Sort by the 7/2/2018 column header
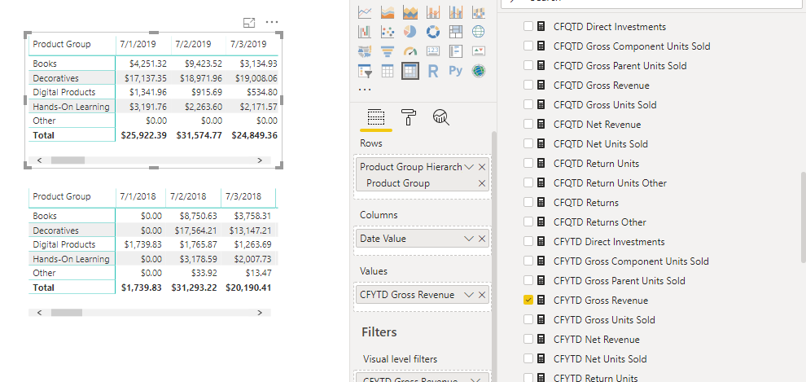Screen dimensions: 806x382 point(188,196)
